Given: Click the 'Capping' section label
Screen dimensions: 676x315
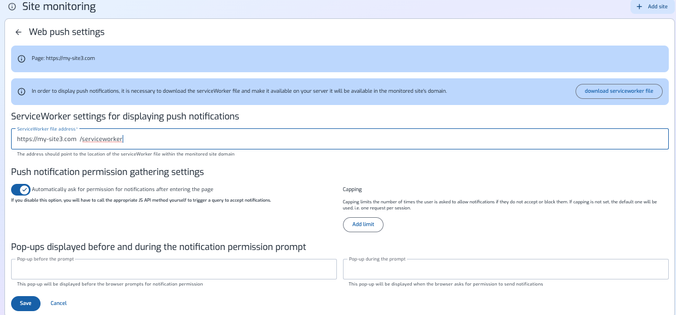Looking at the screenshot, I should (x=352, y=189).
